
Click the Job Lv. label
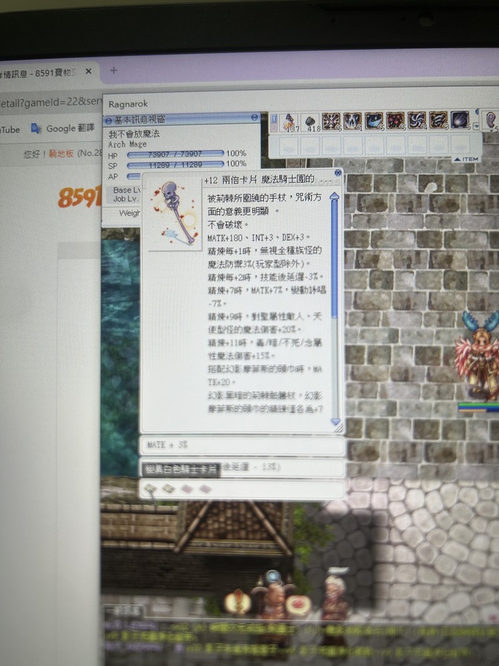pos(126,198)
